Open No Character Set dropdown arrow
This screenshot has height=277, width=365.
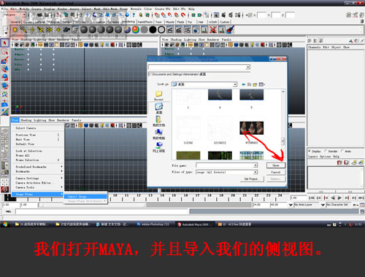pyautogui.click(x=323, y=205)
